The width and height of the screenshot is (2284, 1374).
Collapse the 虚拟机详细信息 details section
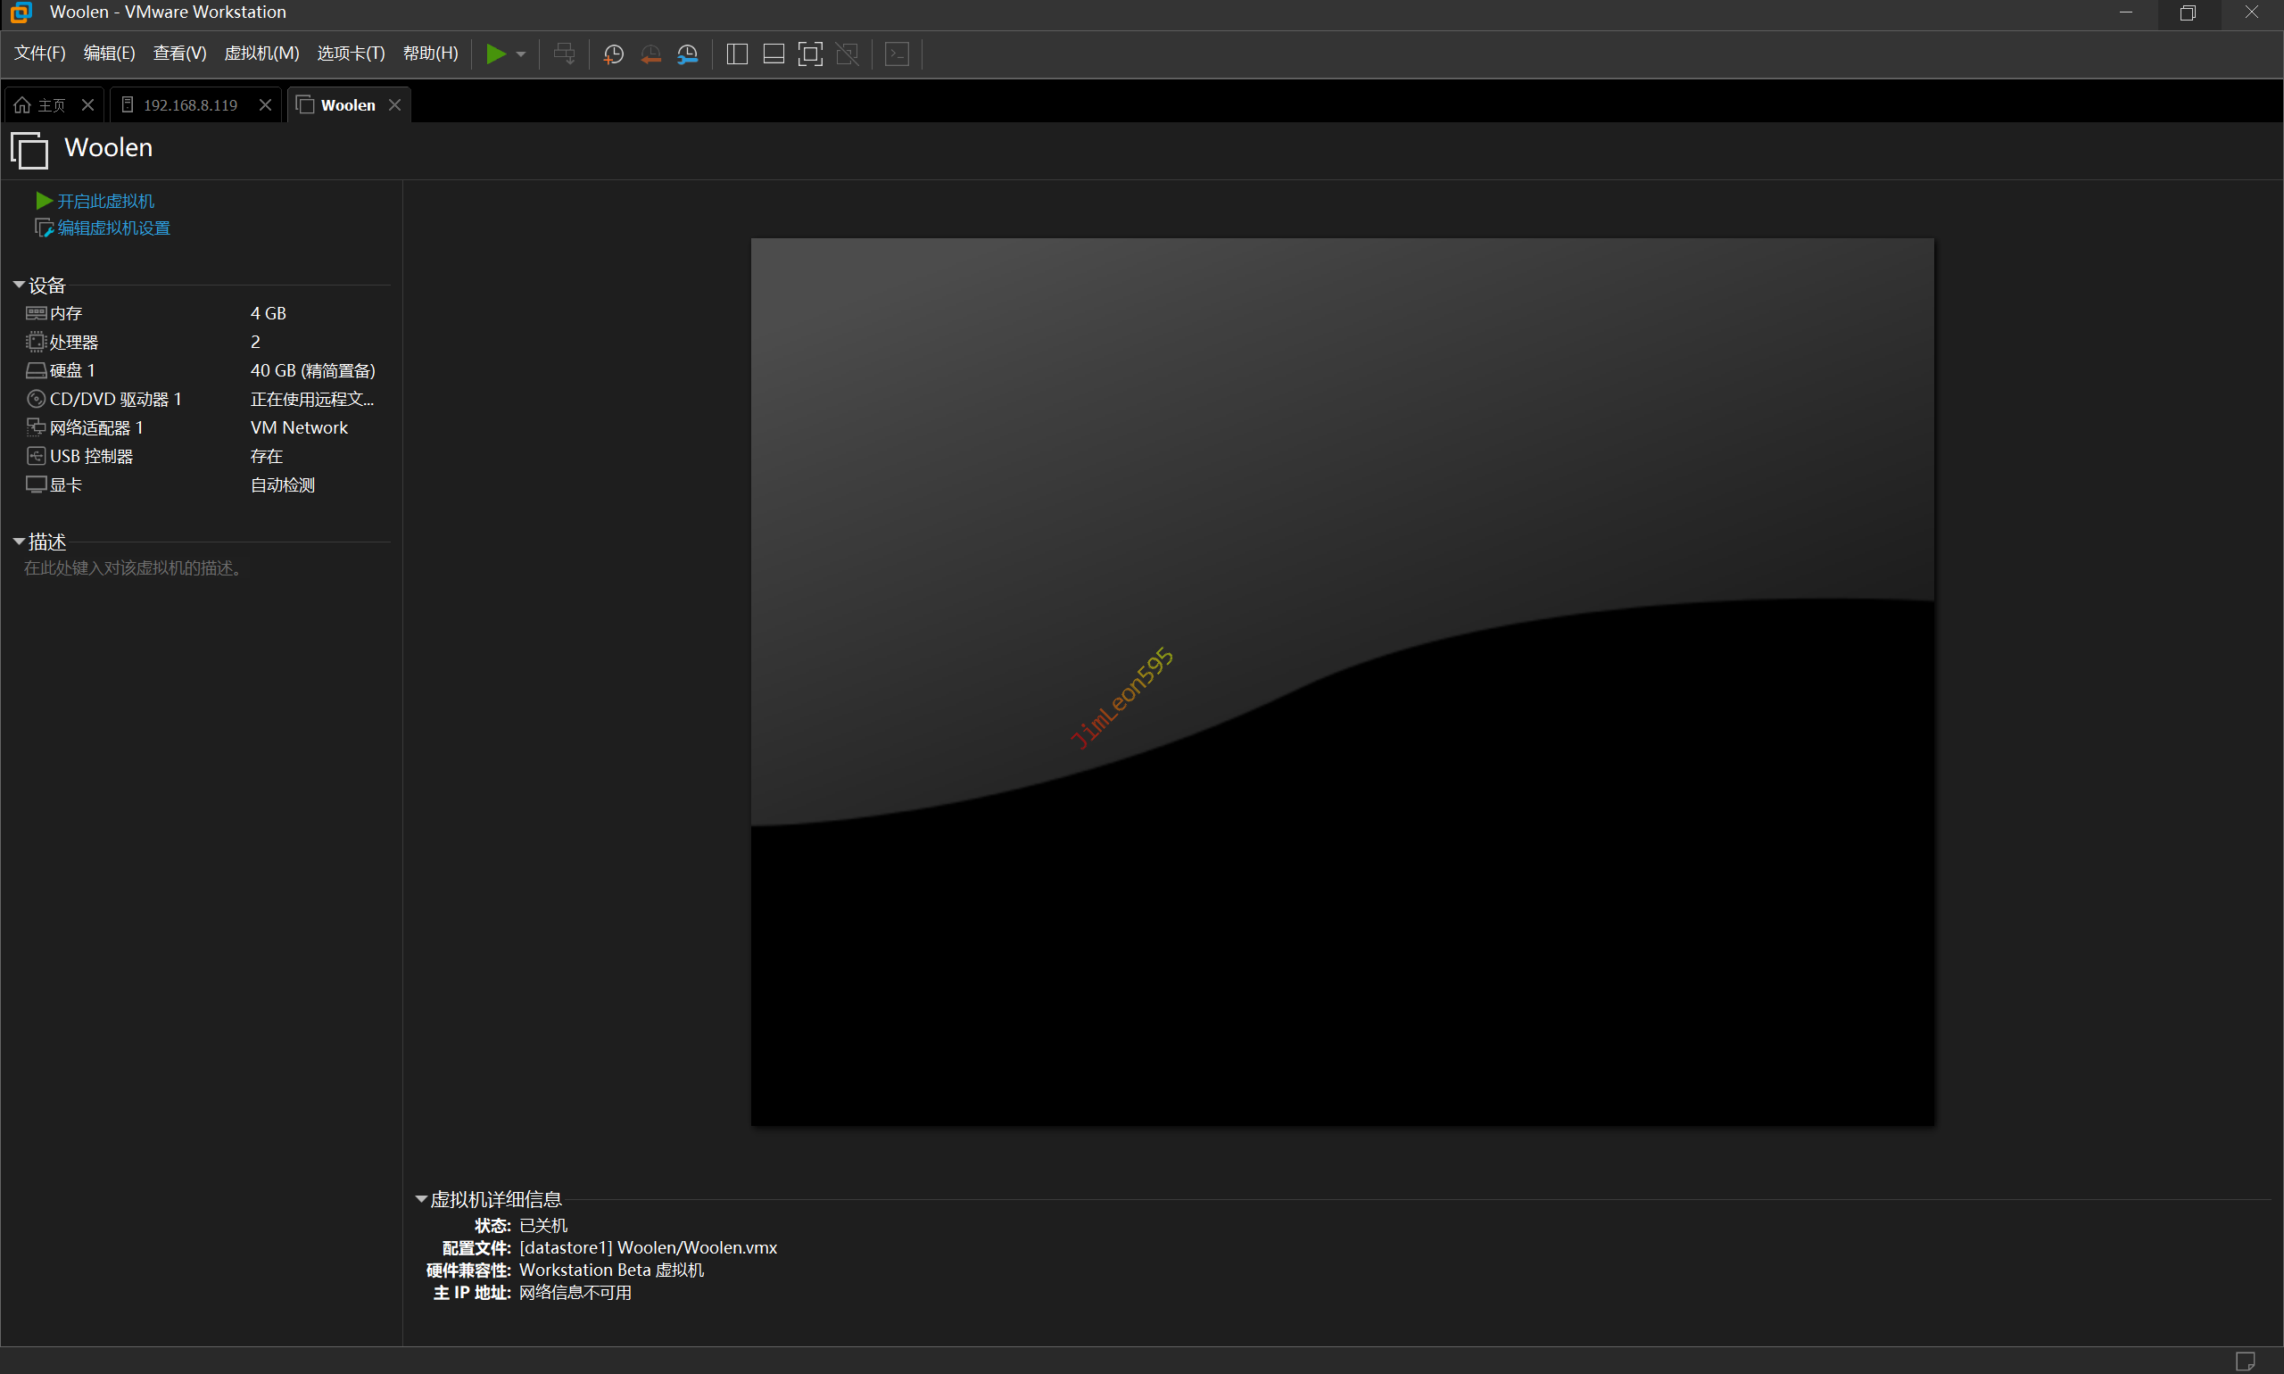coord(421,1199)
